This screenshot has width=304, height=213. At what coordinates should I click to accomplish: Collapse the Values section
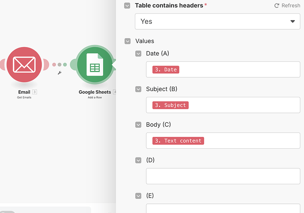pyautogui.click(x=127, y=41)
